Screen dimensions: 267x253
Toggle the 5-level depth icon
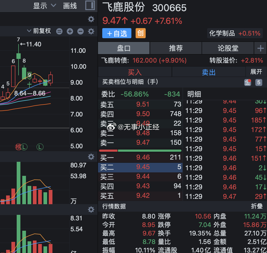point(259,82)
